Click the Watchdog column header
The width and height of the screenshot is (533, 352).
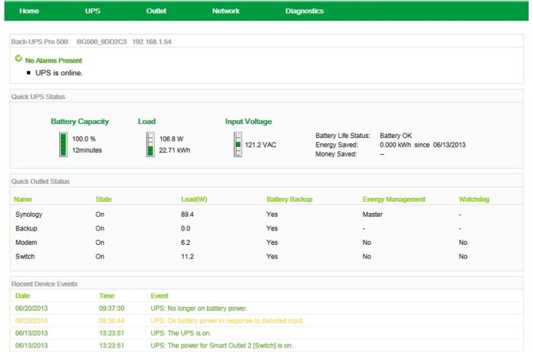coord(474,199)
